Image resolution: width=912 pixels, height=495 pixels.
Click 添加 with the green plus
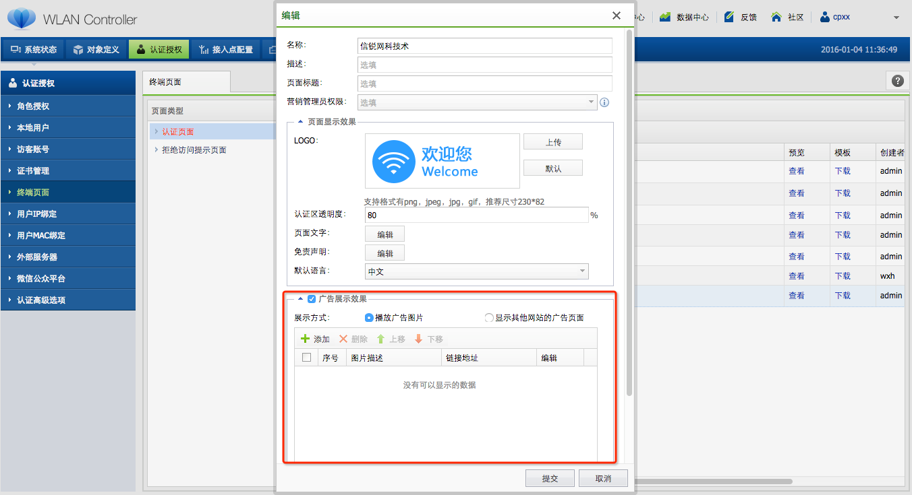click(315, 339)
